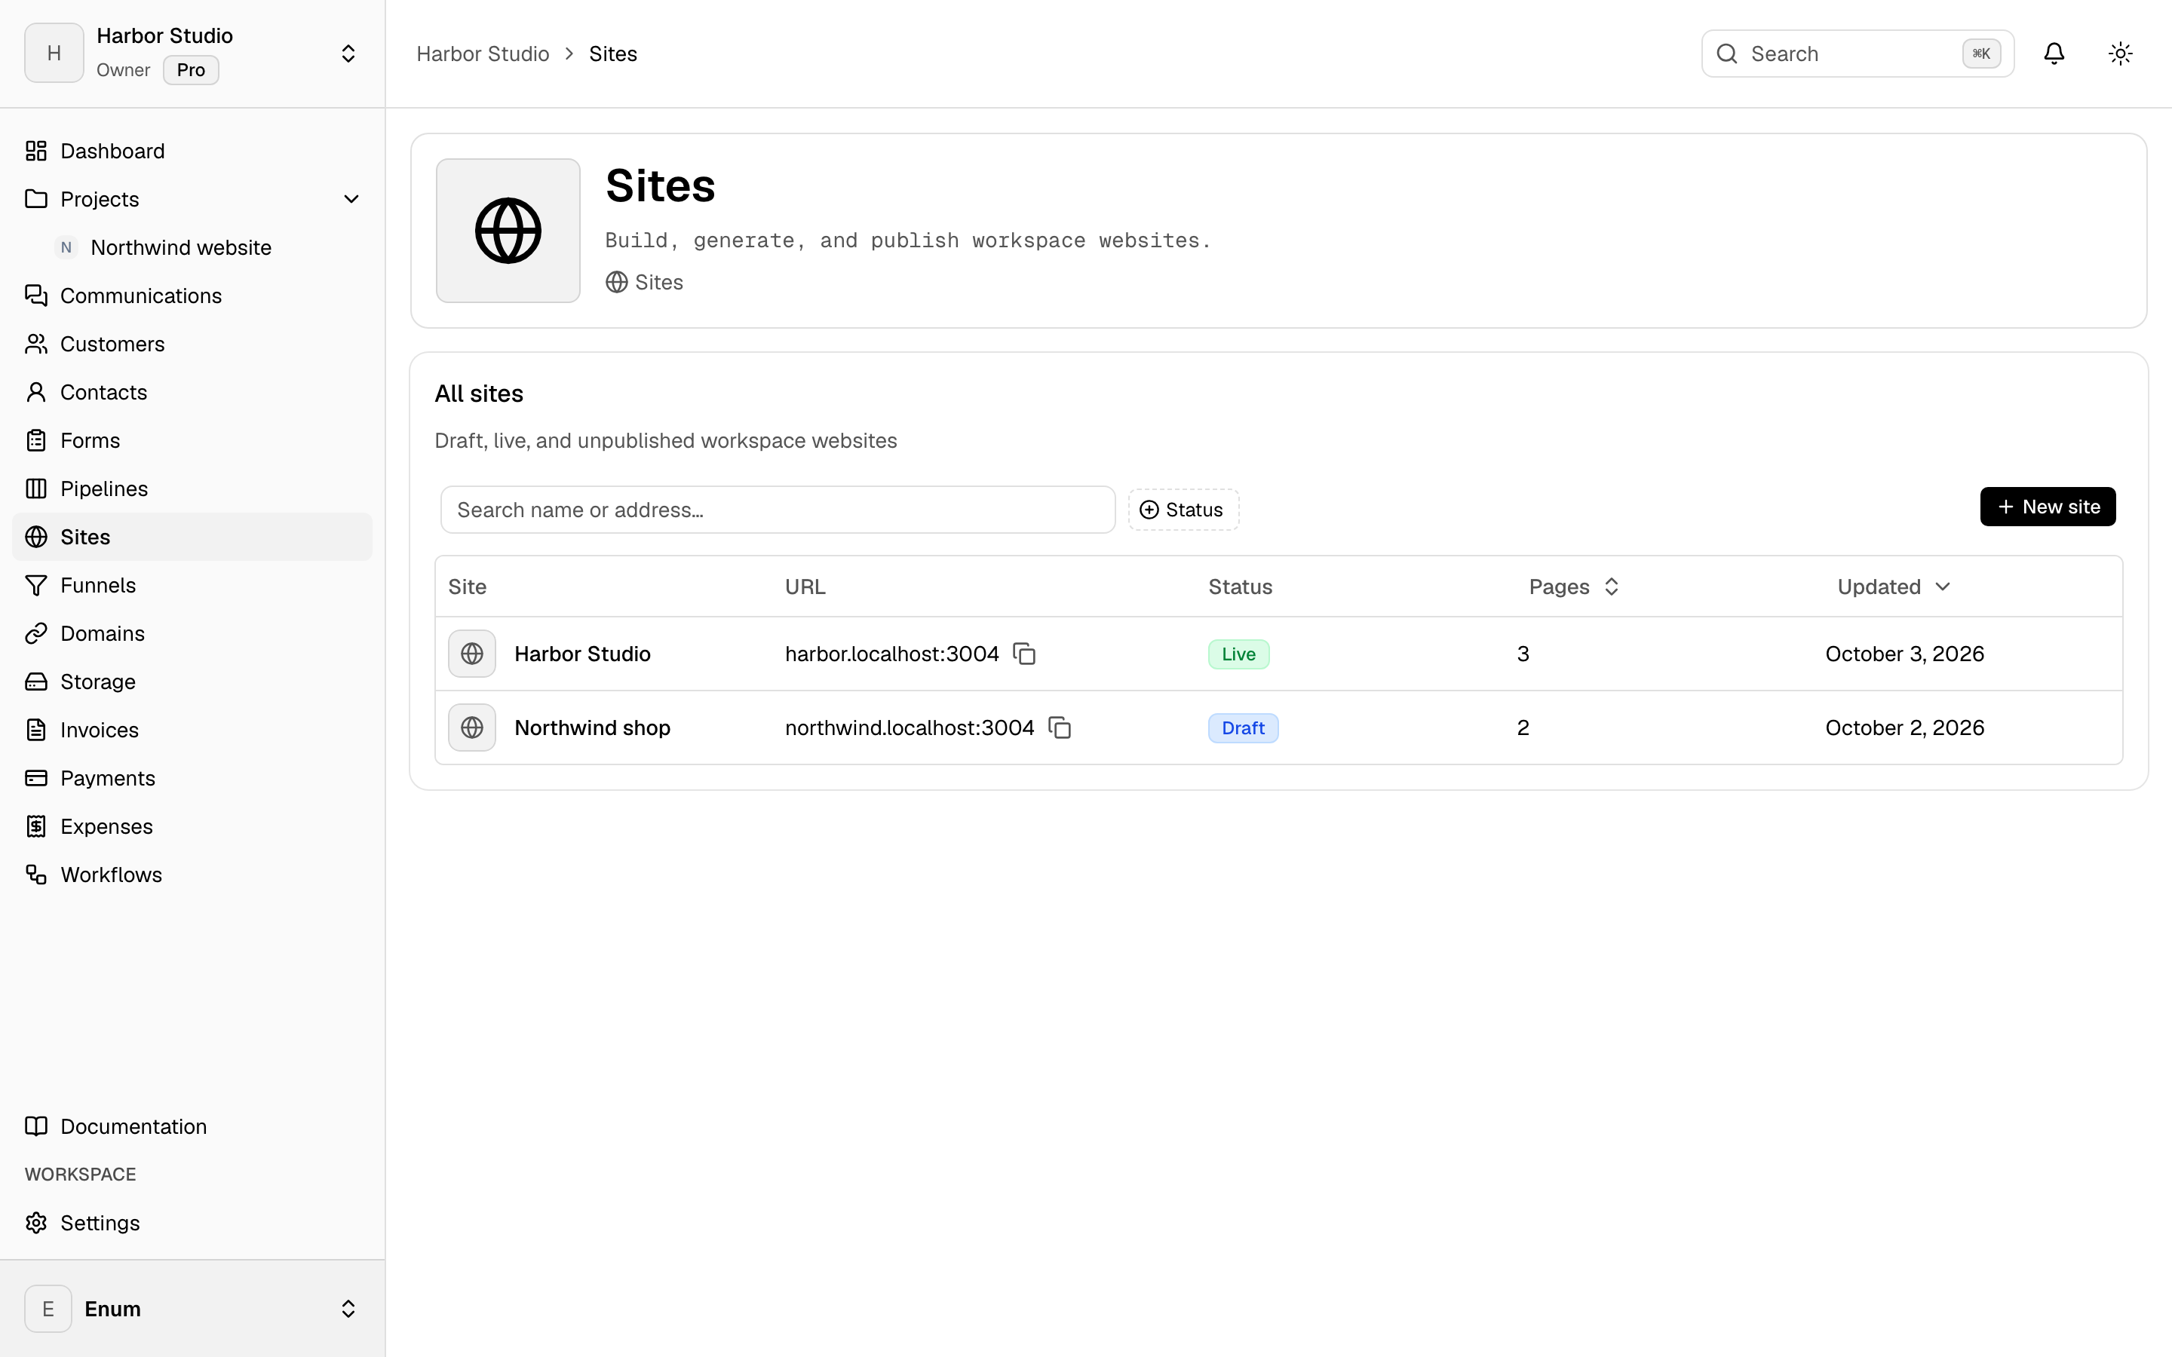This screenshot has width=2172, height=1357.
Task: Open Dashboard in the sidebar
Action: pos(192,151)
